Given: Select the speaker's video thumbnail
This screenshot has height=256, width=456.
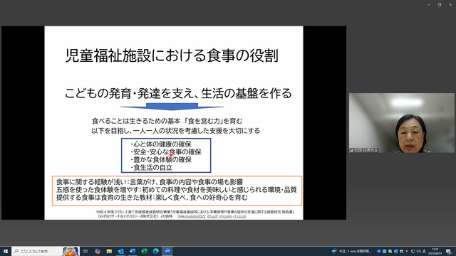Looking at the screenshot, I should click(402, 123).
